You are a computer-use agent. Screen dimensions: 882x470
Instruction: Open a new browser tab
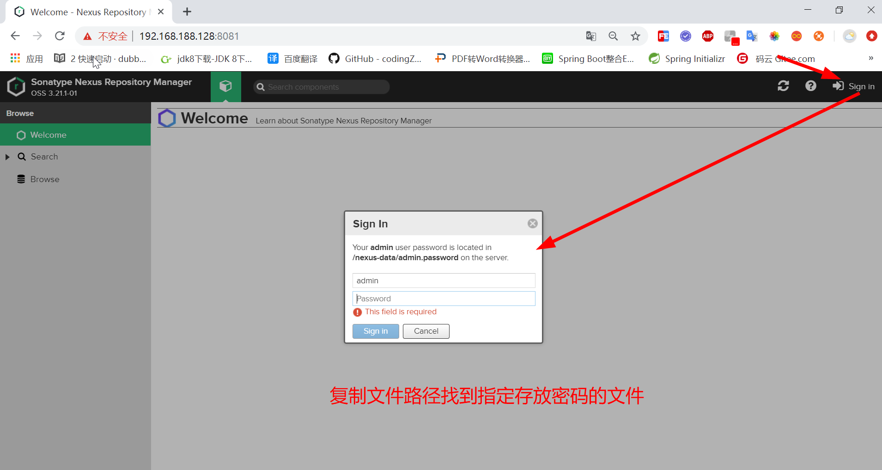click(x=187, y=12)
